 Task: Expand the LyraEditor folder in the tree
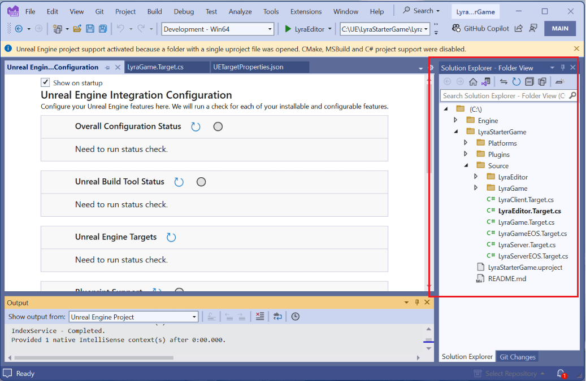pyautogui.click(x=475, y=177)
